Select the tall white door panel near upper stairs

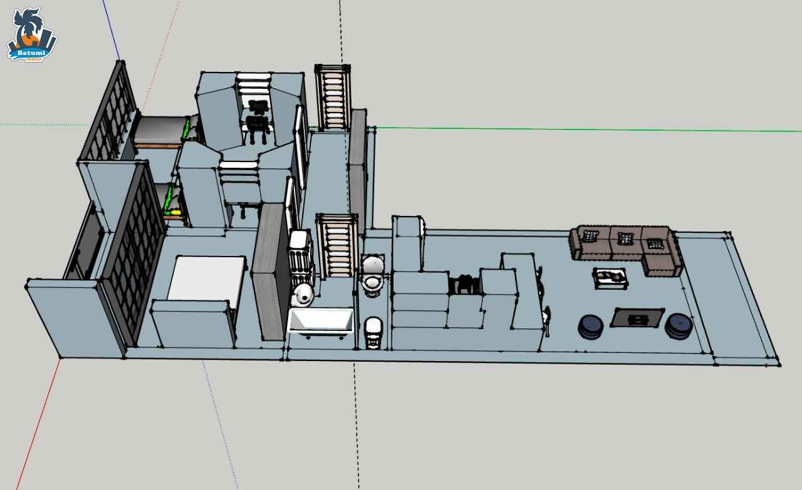[x=301, y=147]
